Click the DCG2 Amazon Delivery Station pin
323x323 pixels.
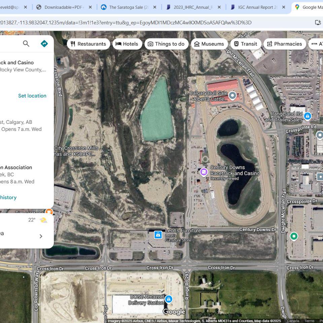[169, 299]
